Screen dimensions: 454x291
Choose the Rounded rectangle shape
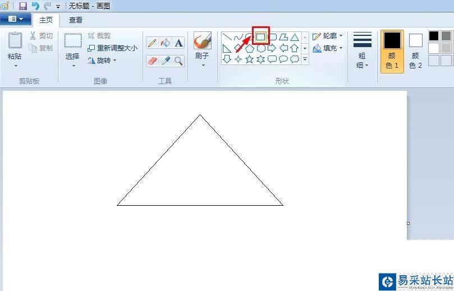[273, 37]
